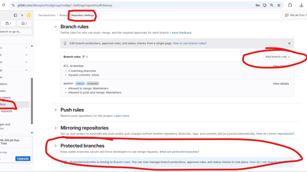Screen dimensions: 307x172
Task: Create new item with plus icon
Action: [22, 15]
